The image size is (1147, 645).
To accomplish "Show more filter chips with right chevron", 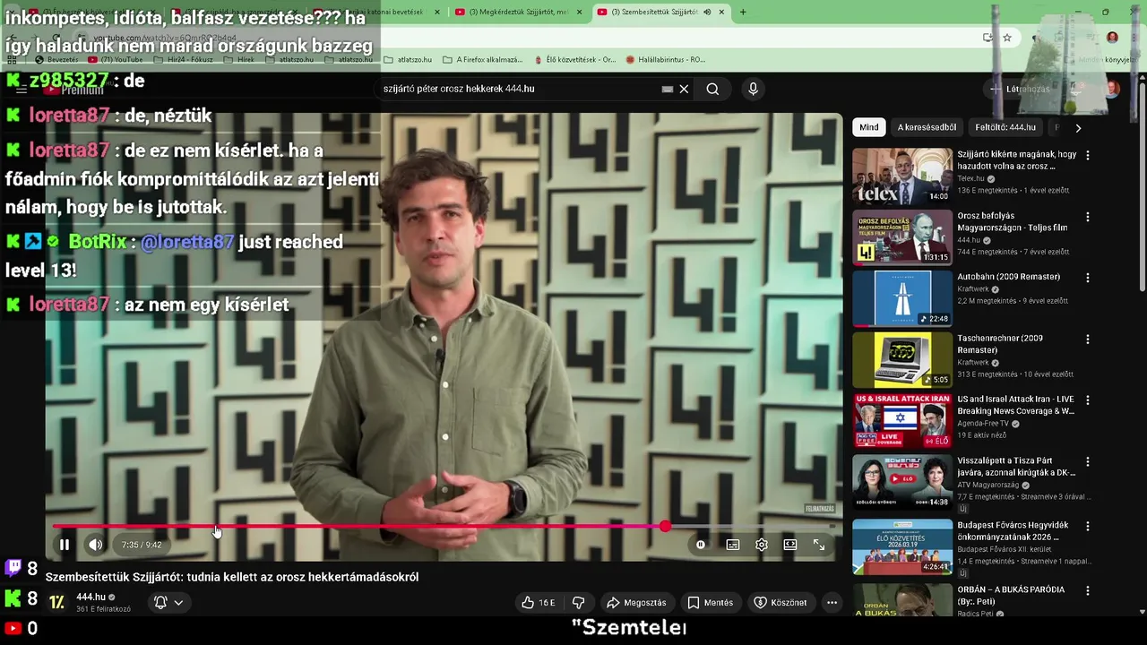I will point(1078,127).
